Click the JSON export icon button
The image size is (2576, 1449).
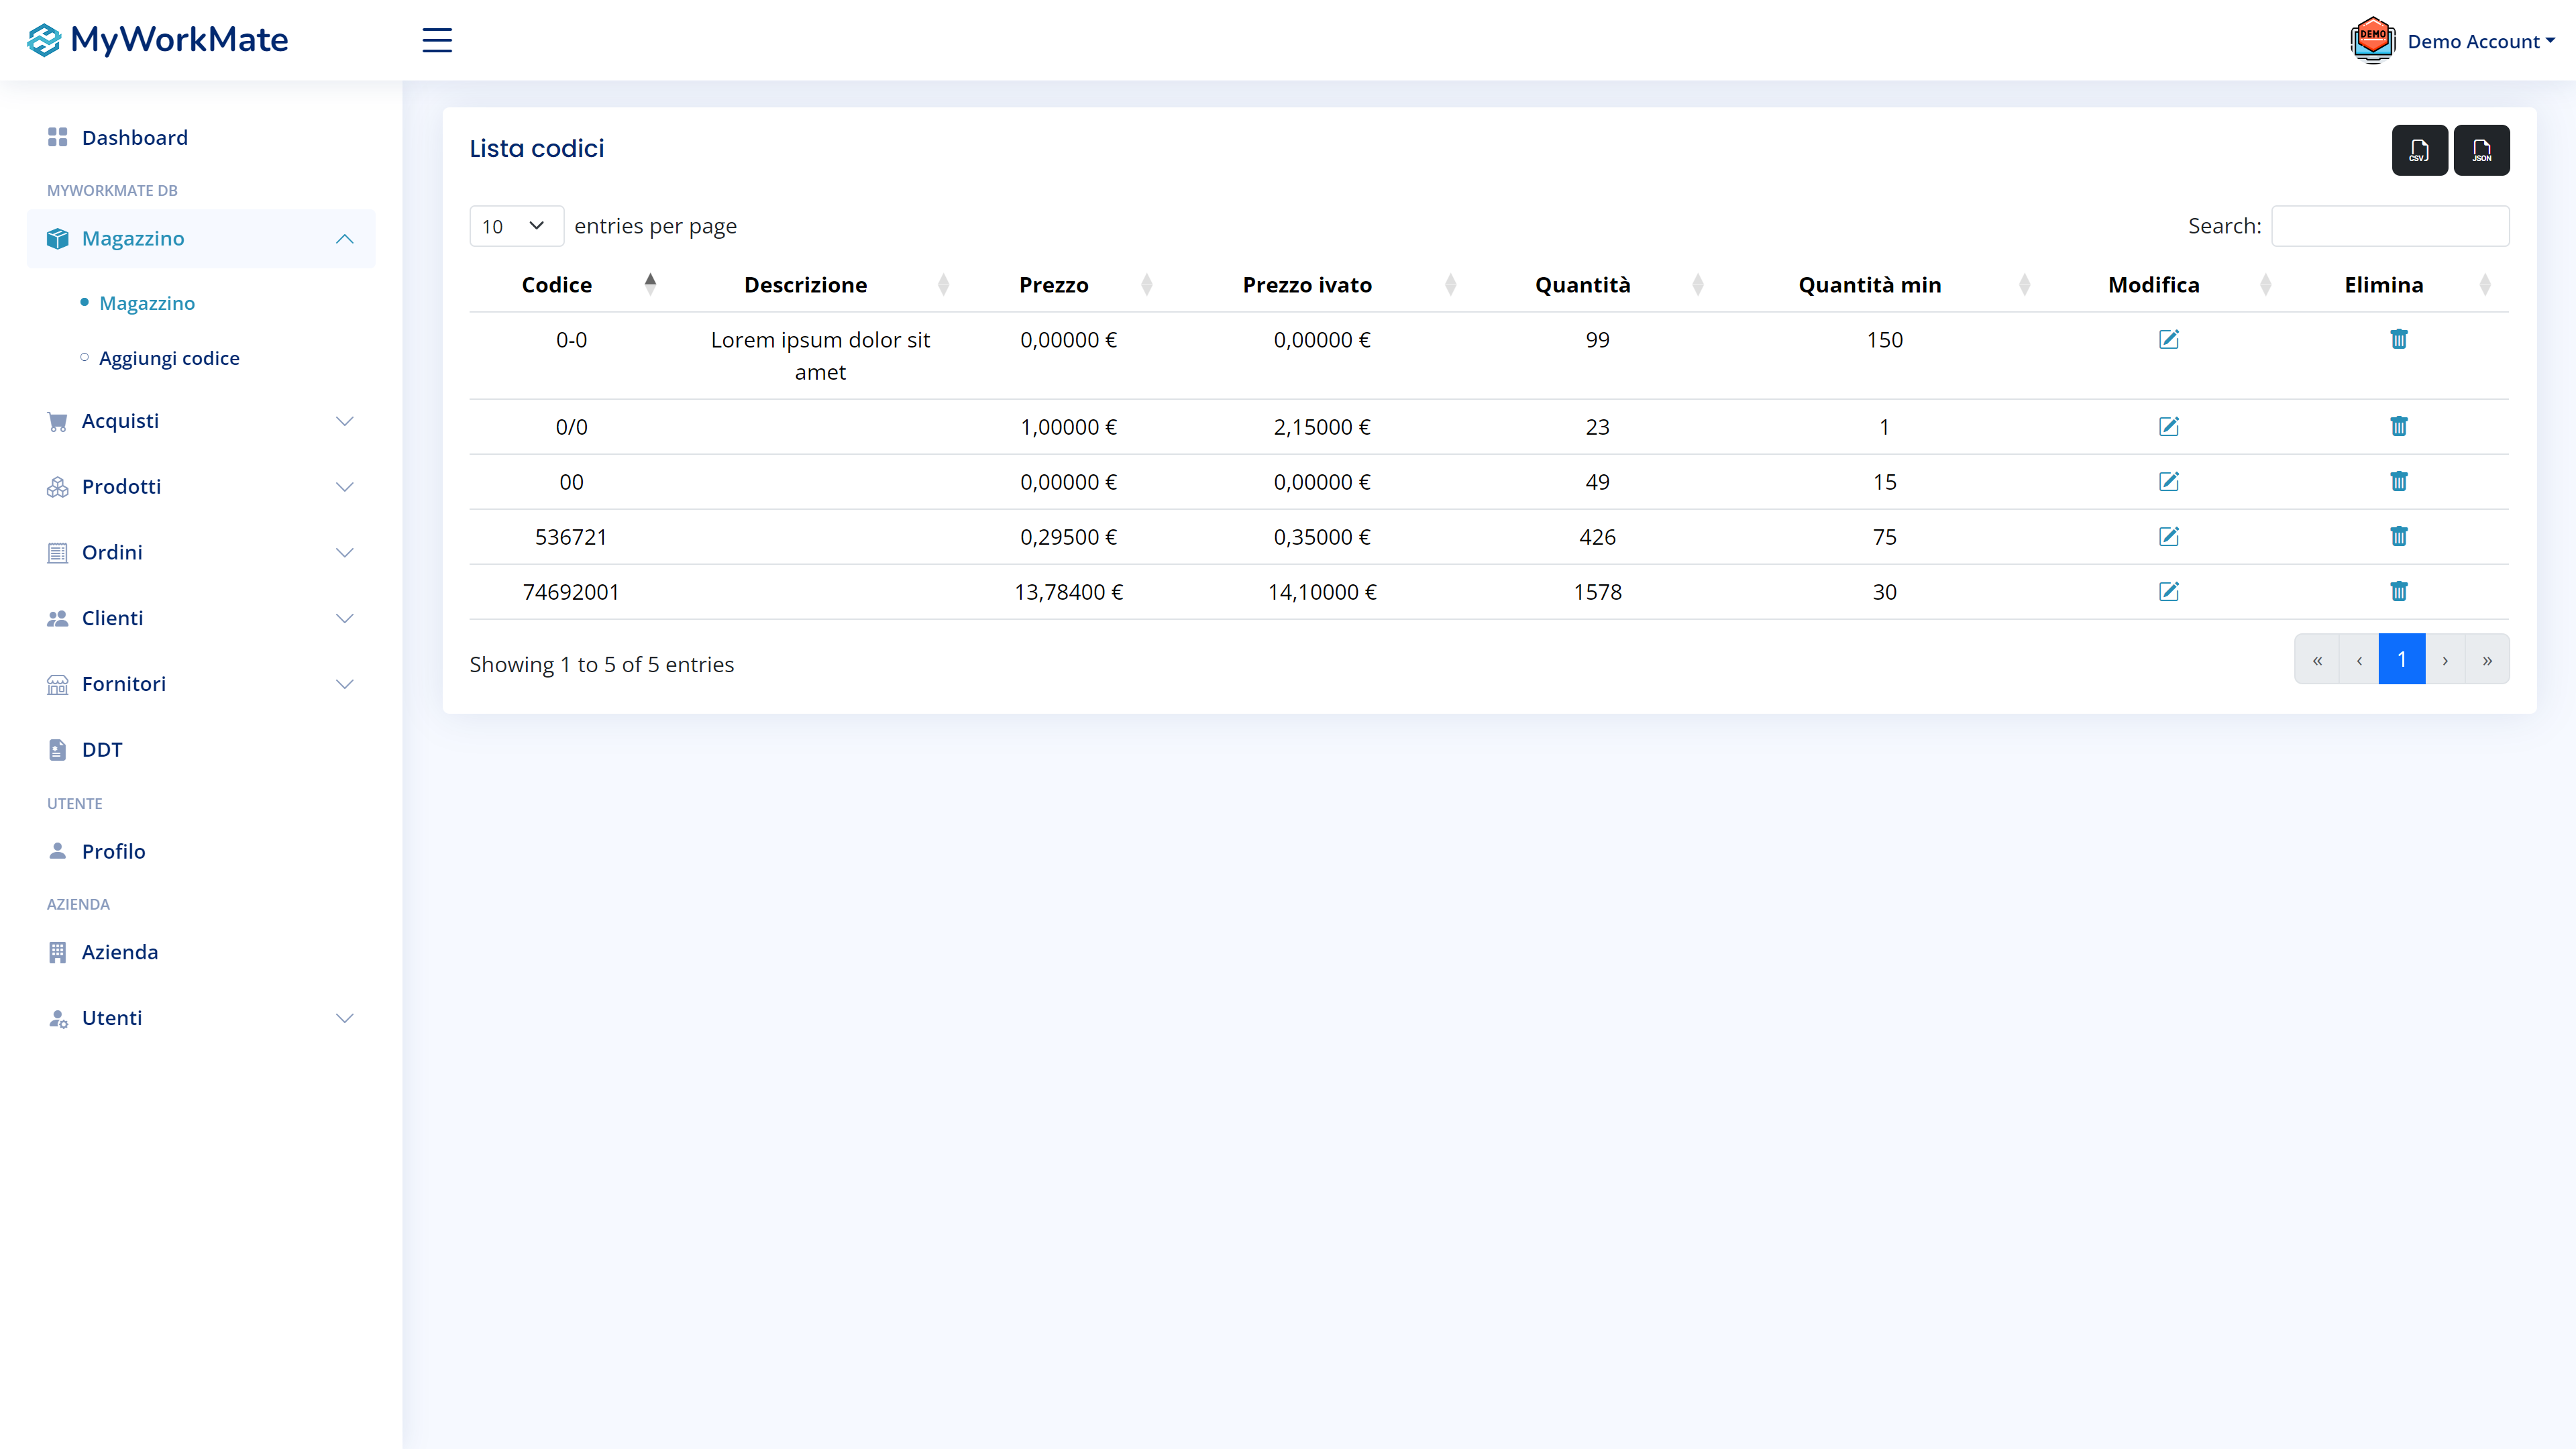2481,150
